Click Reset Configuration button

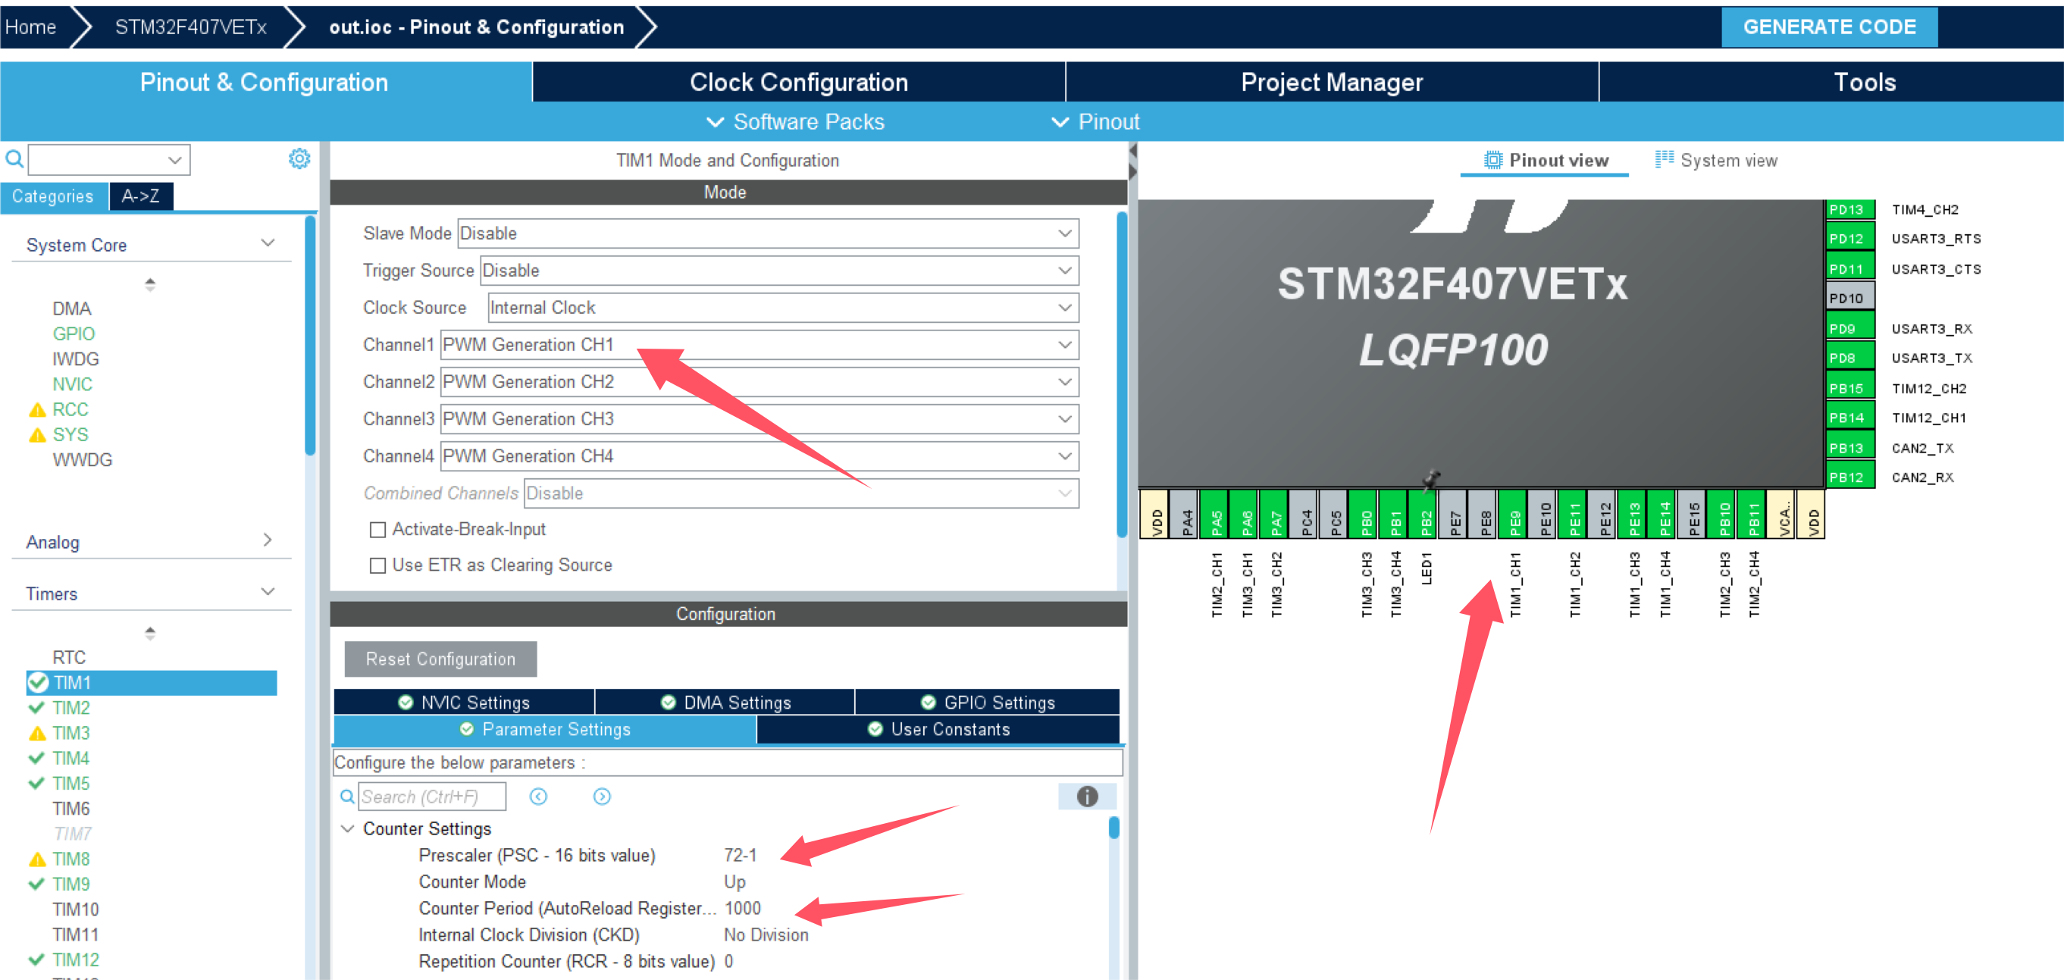(440, 659)
